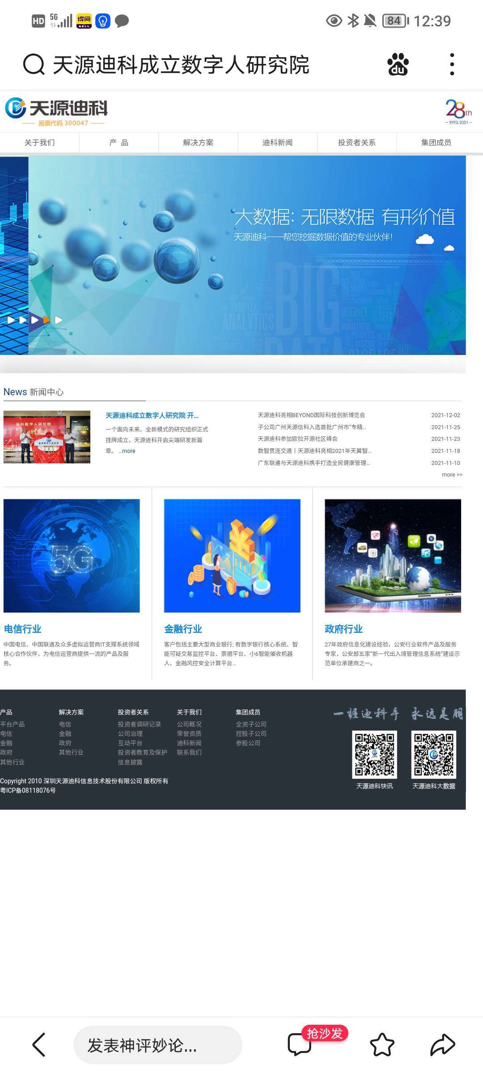Open footer link 投资者教育及保护
The width and height of the screenshot is (483, 1073).
(142, 752)
